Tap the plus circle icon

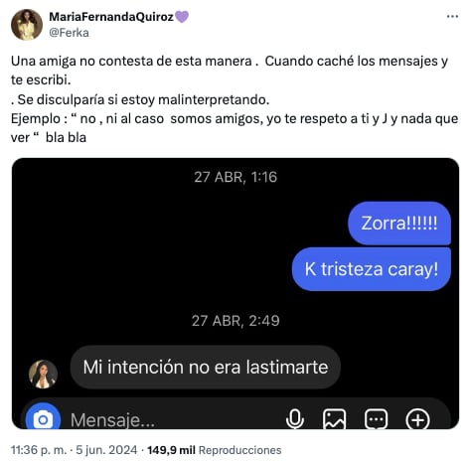pyautogui.click(x=417, y=419)
